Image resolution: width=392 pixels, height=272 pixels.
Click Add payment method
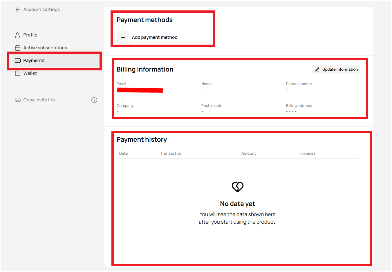point(154,37)
